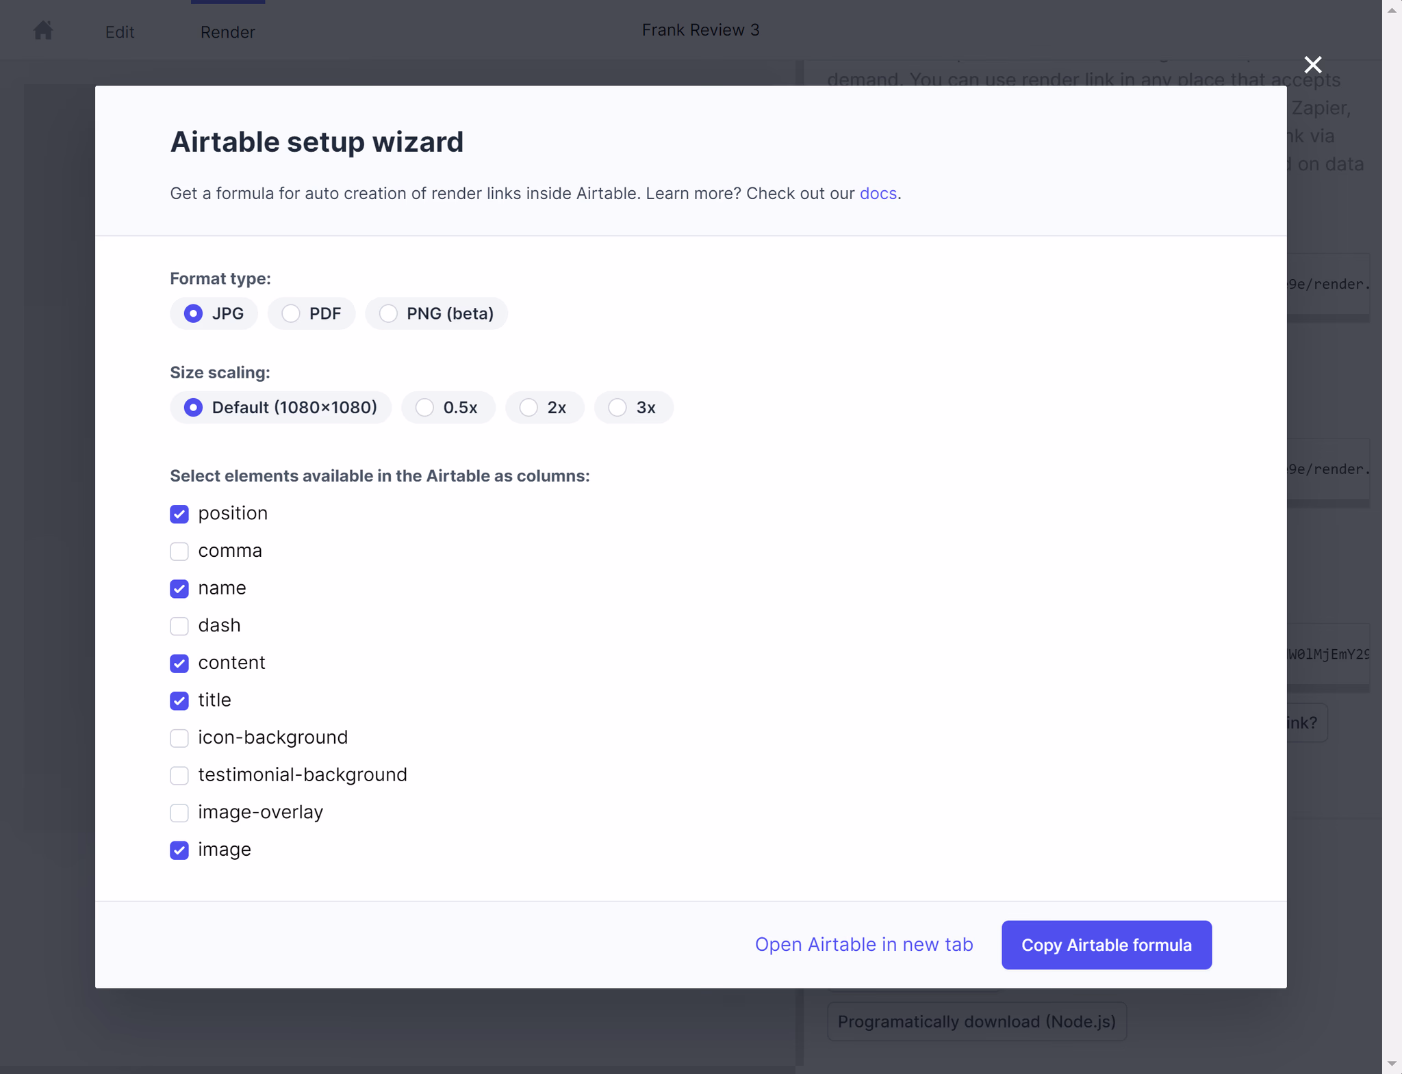Tick the image-overlay checkbox
The width and height of the screenshot is (1402, 1074).
(x=179, y=813)
